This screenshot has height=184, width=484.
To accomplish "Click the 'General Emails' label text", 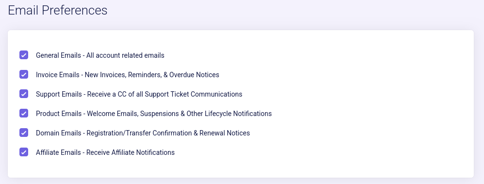I will pyautogui.click(x=58, y=55).
